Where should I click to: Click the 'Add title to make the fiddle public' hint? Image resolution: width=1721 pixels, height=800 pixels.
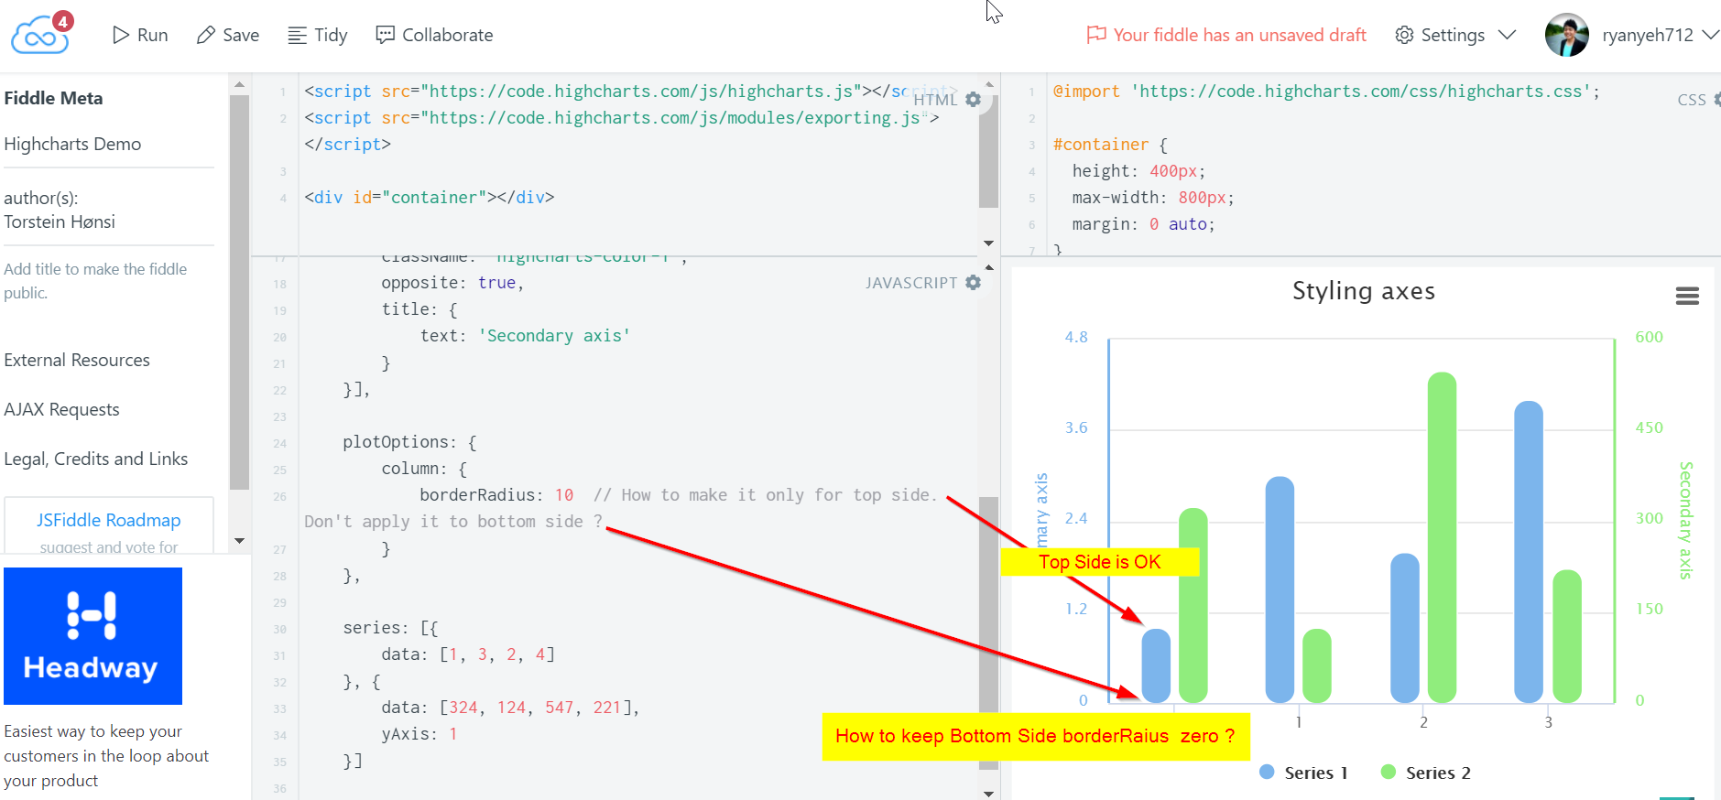click(95, 281)
